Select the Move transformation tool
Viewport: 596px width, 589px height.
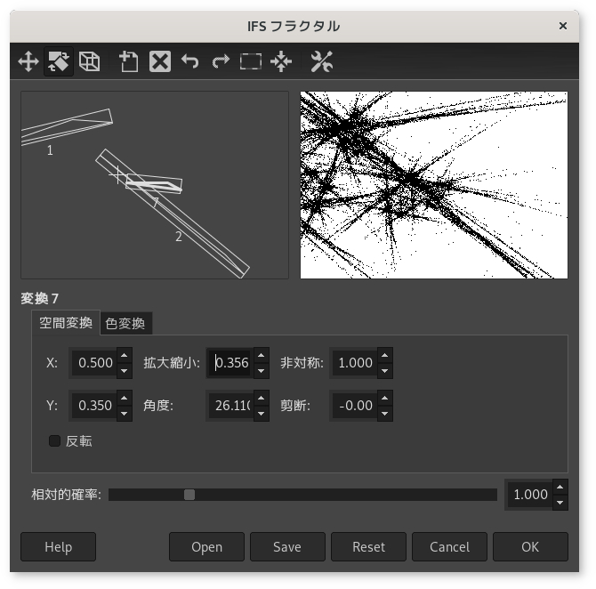(28, 61)
